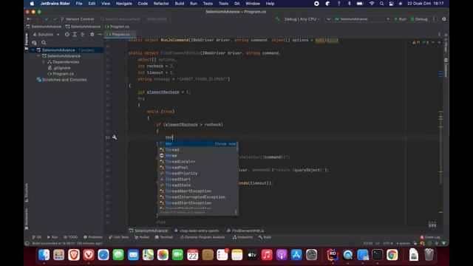The image size is (473, 266).
Task: Collapse the SeleniumAdvance solution node
Action: (33, 50)
